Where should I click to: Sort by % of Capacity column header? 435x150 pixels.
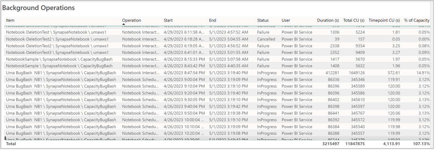(x=417, y=20)
